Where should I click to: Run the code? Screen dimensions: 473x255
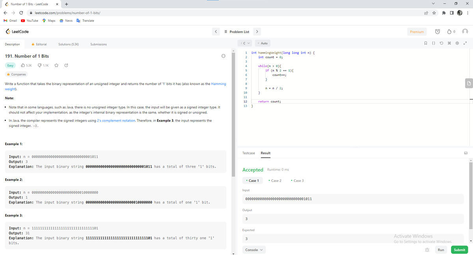441,250
